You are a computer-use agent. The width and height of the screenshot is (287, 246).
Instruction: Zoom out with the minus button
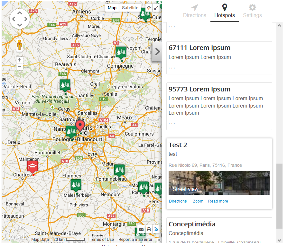pyautogui.click(x=20, y=67)
